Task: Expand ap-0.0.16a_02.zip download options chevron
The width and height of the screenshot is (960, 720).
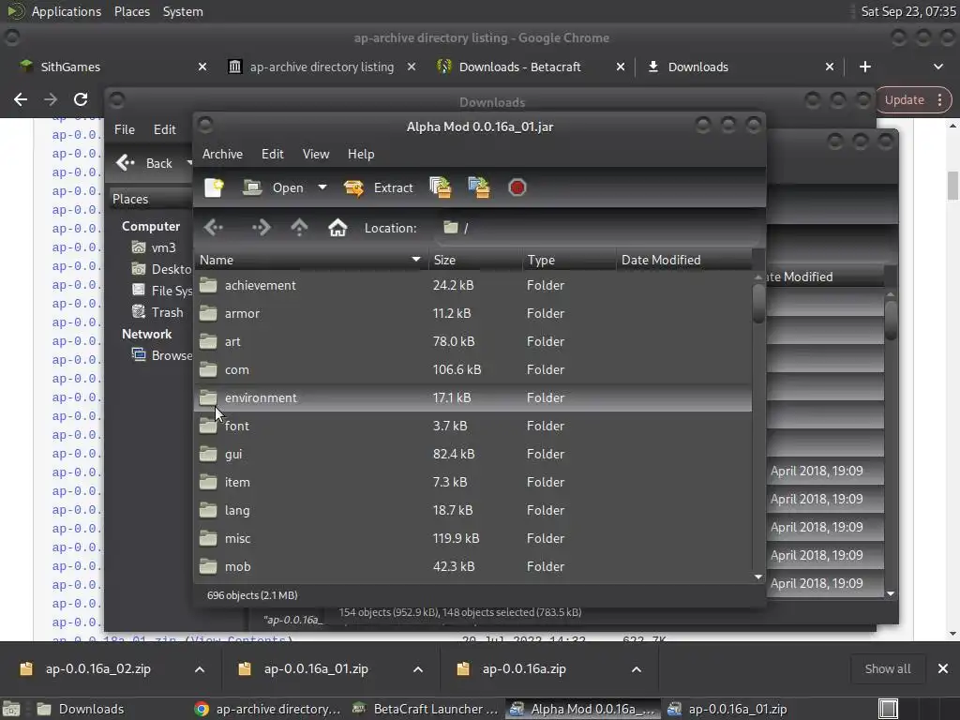Action: pos(199,669)
